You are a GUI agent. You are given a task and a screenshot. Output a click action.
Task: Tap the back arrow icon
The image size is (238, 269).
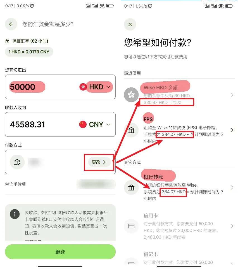point(11,24)
